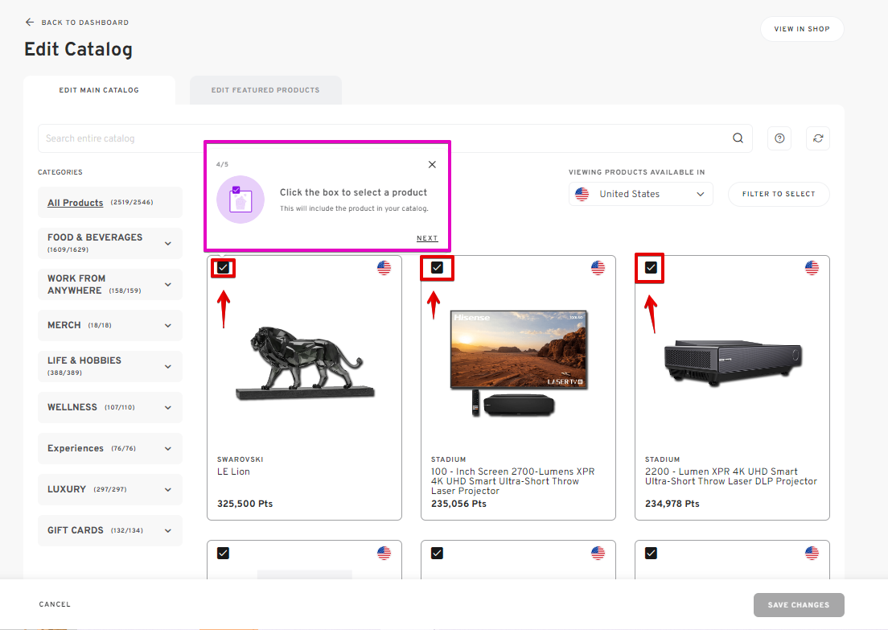Toggle checkbox on bottom-left partial product card
The width and height of the screenshot is (888, 630).
(x=223, y=553)
